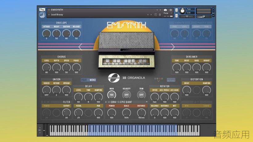Click the organola instrument picture

[126, 50]
